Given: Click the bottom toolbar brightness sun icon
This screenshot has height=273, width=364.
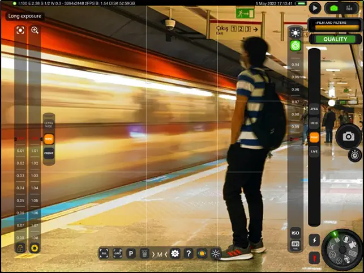Looking at the screenshot, I should 216,254.
